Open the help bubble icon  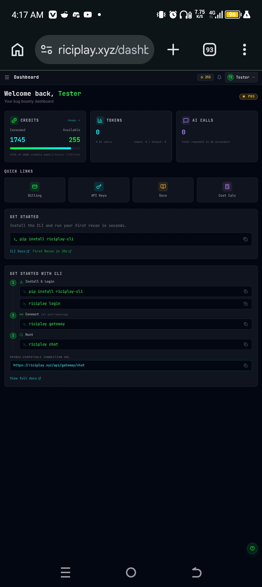coord(252,548)
